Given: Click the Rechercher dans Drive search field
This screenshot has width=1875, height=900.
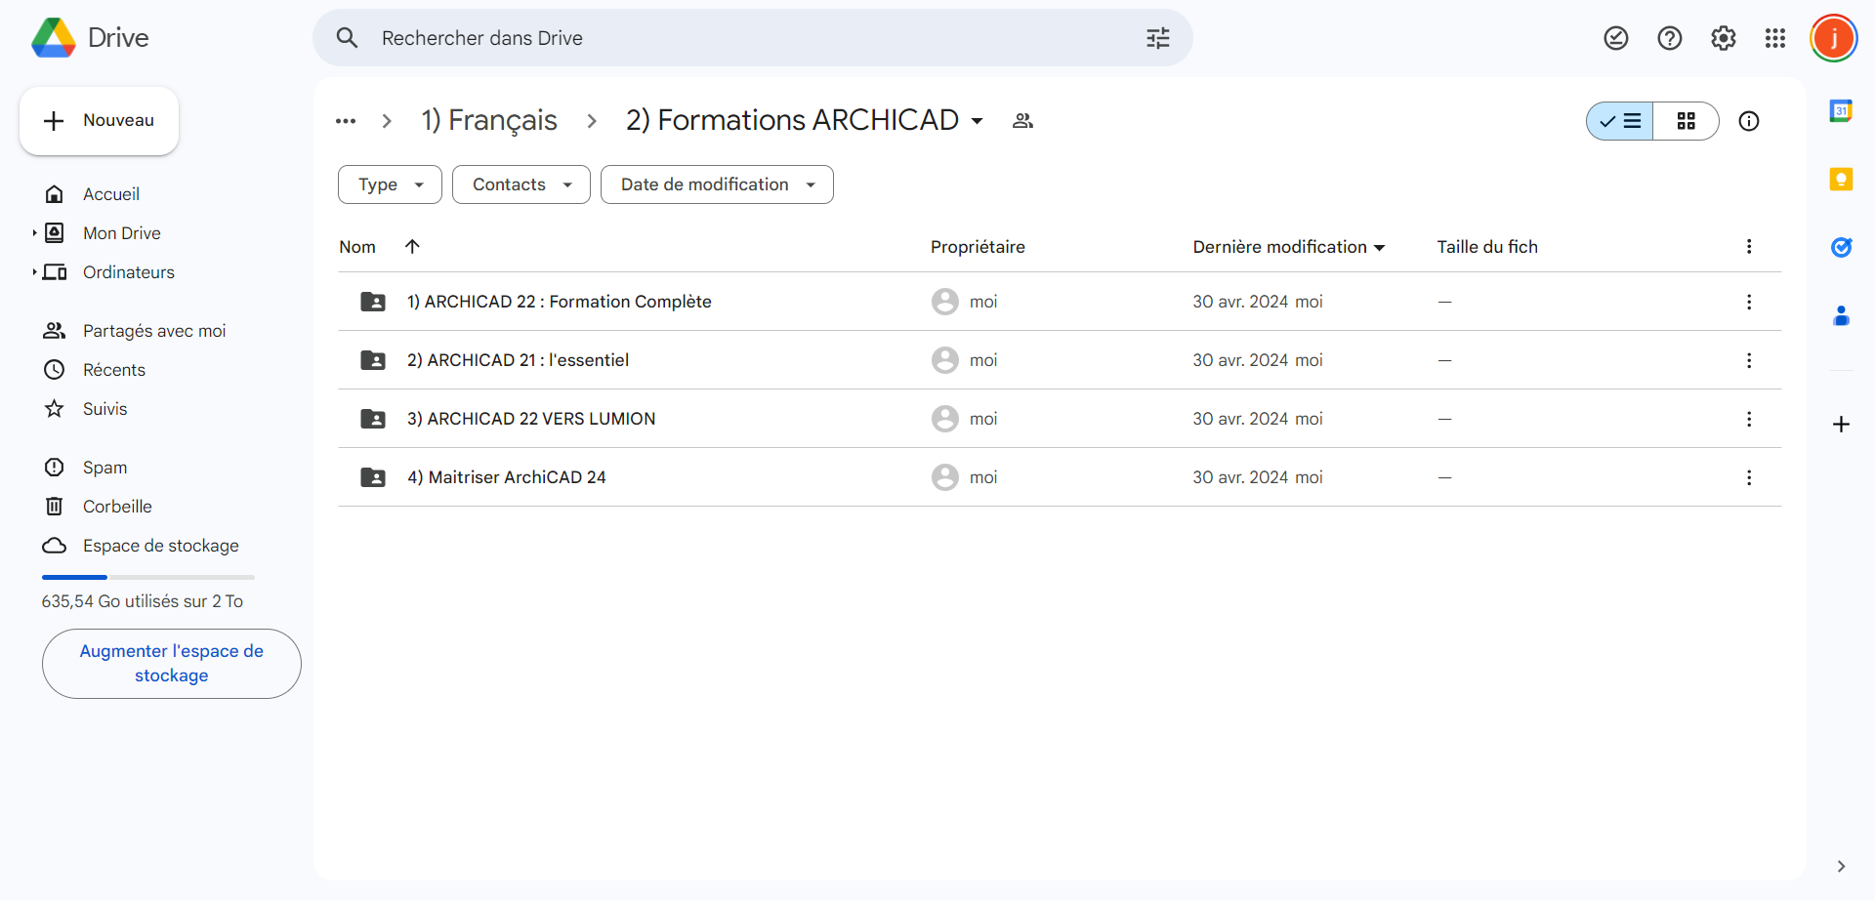Looking at the screenshot, I should pos(752,38).
